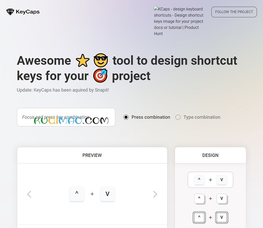Click the star emoji in the headline
Viewport: 263px width, 228px height.
pos(83,60)
